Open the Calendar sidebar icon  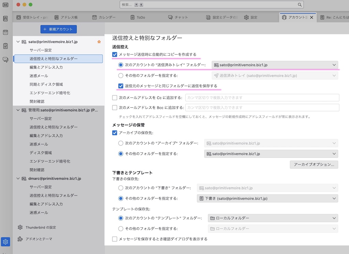5,32
